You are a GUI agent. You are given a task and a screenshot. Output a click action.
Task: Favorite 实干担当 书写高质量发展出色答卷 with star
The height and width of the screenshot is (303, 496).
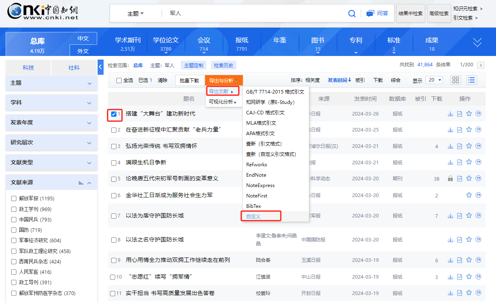pos(469,293)
